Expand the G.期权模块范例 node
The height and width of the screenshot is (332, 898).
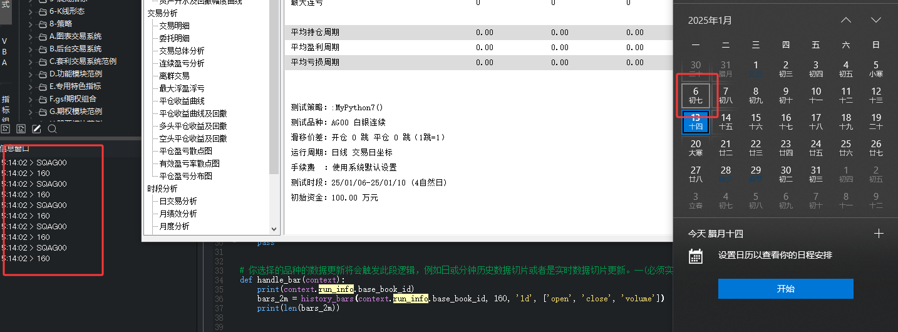[x=31, y=111]
